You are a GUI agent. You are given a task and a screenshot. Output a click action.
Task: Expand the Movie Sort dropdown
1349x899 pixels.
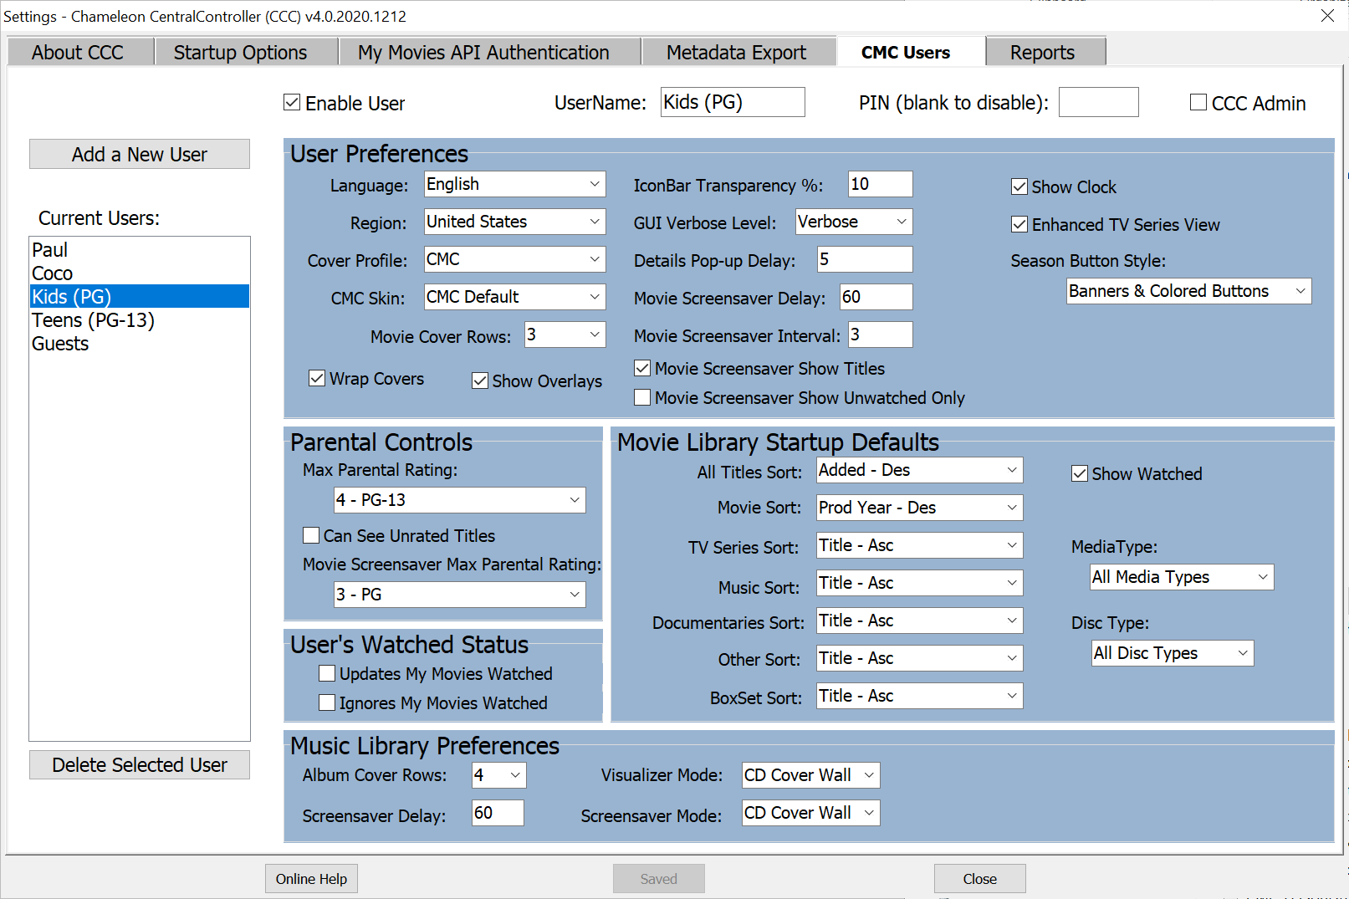click(919, 508)
